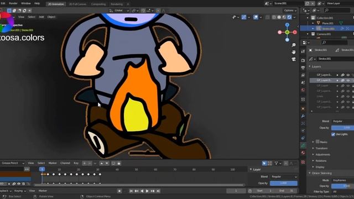Open the World properties tab
354x199 pixels.
coord(303,90)
